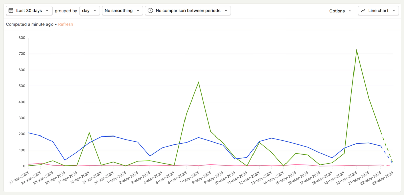
Task: Click the 23-May-2025 x-axis date label
Action: click(383, 179)
